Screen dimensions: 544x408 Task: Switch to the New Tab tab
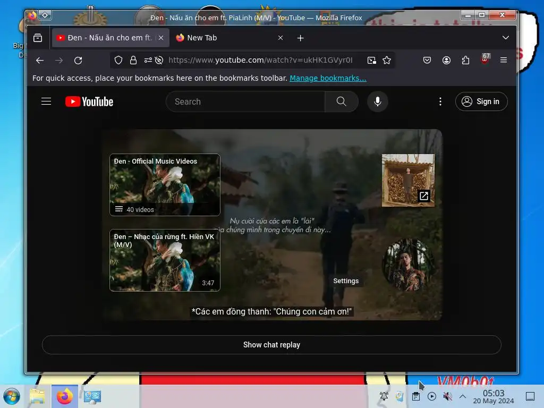click(229, 38)
